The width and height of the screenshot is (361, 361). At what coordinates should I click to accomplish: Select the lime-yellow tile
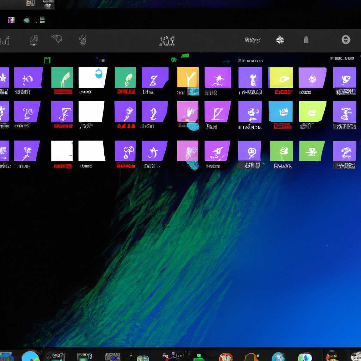click(x=312, y=112)
